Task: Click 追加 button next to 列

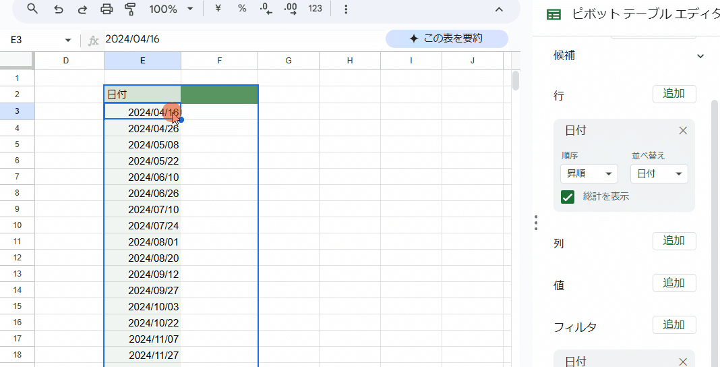Action: (674, 241)
